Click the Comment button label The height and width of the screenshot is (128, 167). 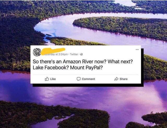(88, 79)
